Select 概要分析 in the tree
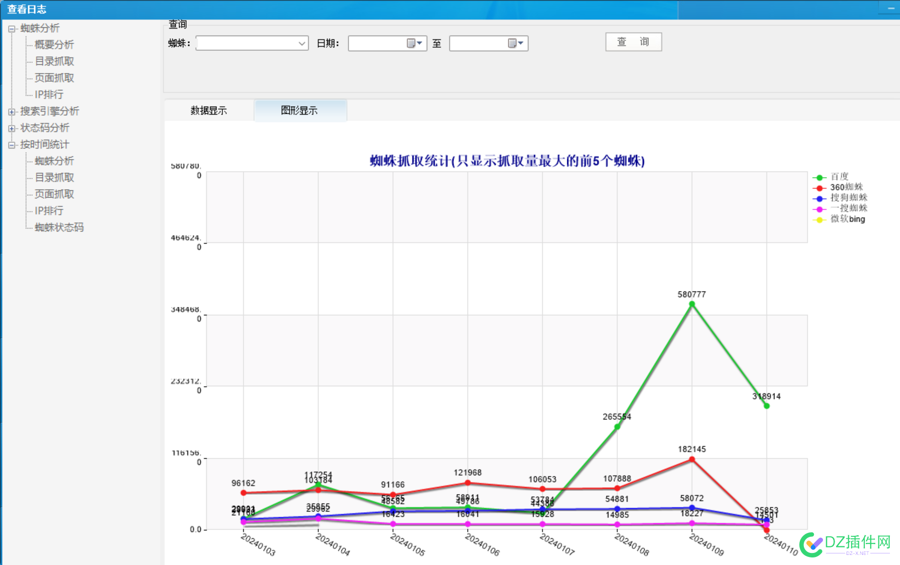 point(54,45)
